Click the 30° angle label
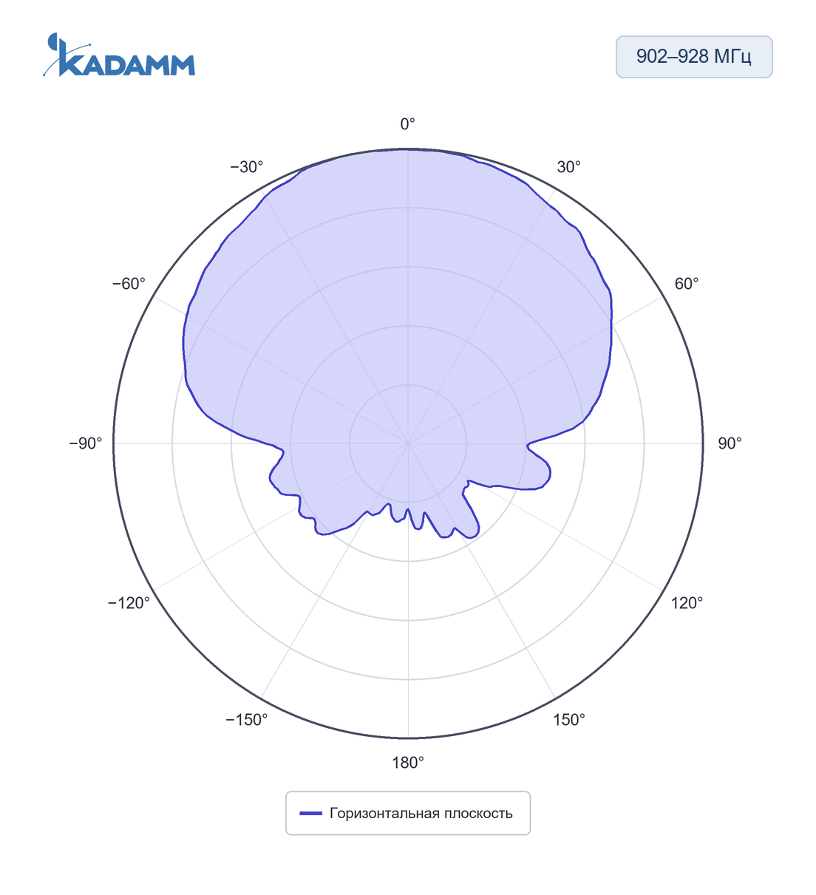 coord(568,167)
